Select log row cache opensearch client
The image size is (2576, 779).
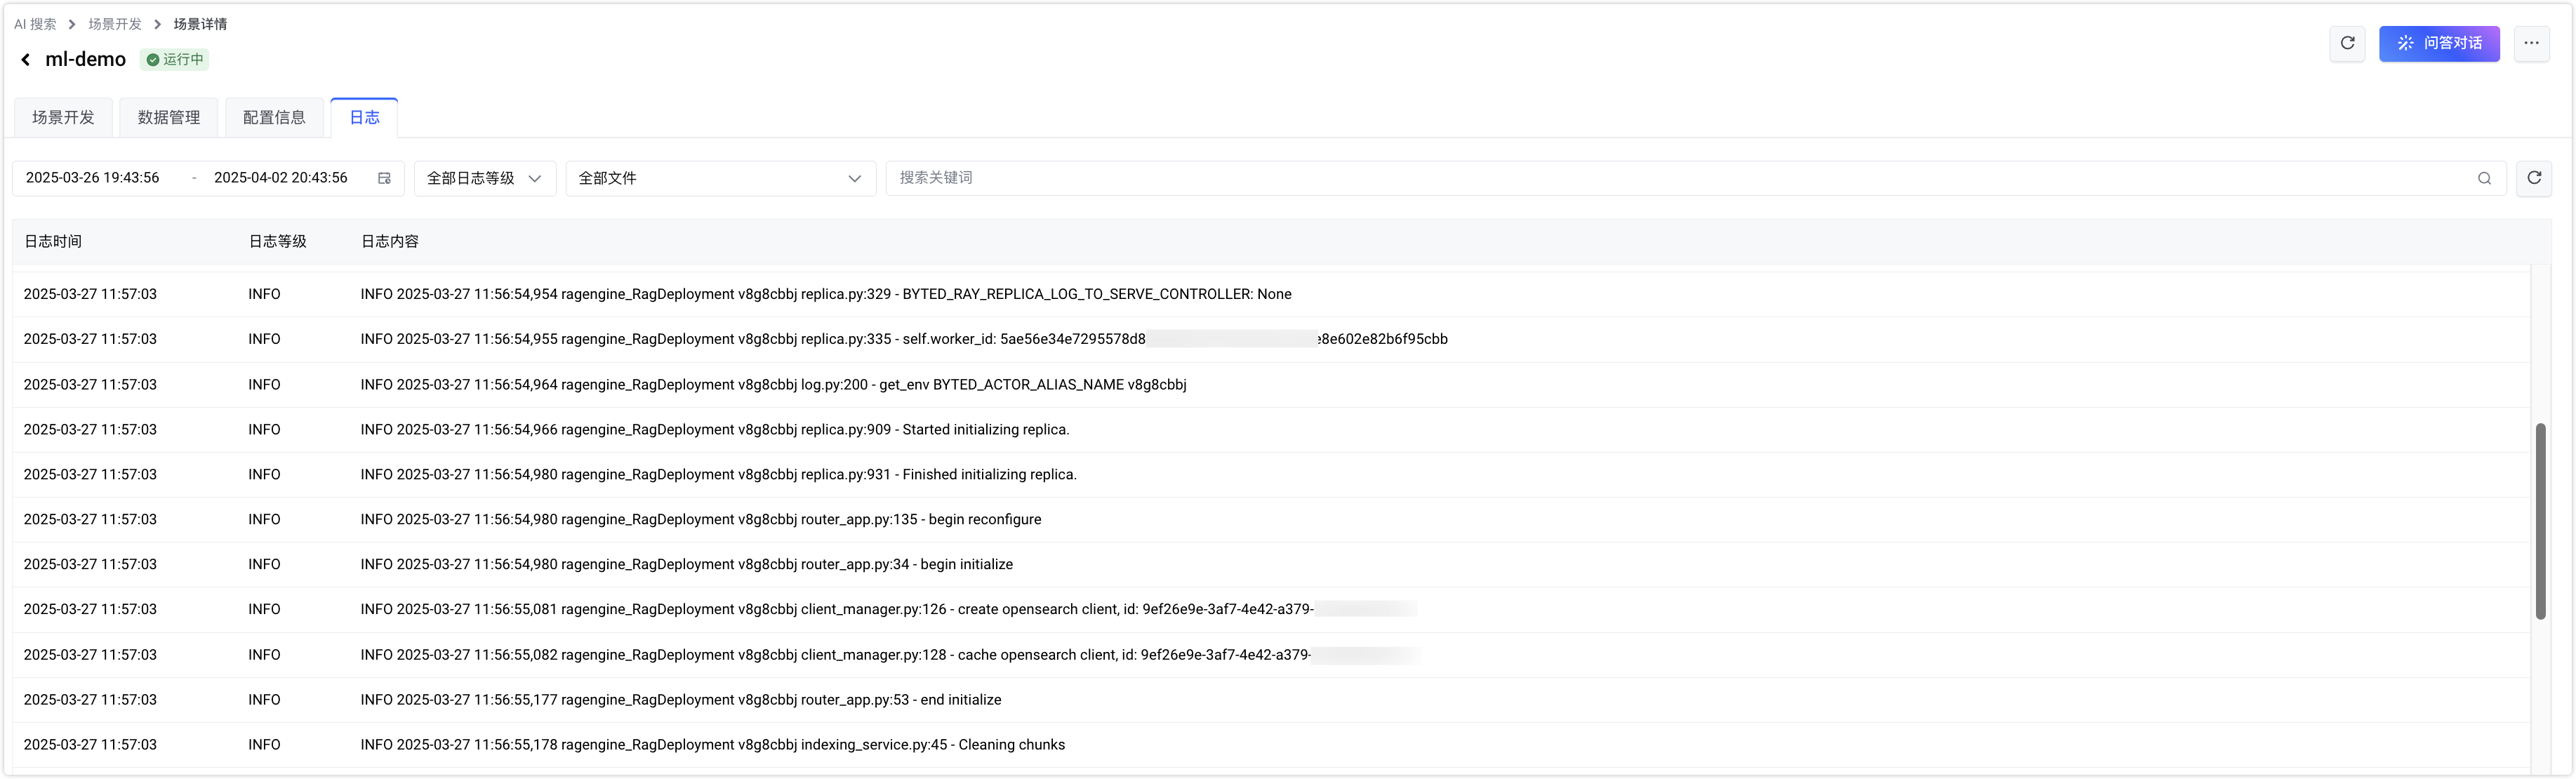pyautogui.click(x=1271, y=655)
